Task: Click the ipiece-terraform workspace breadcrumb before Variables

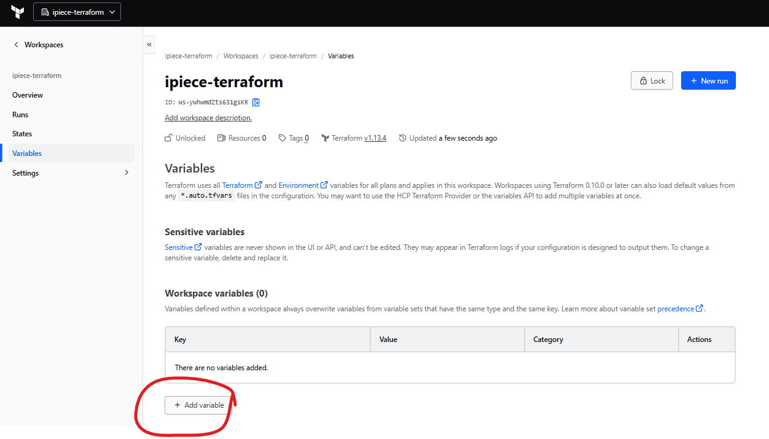Action: tap(293, 56)
